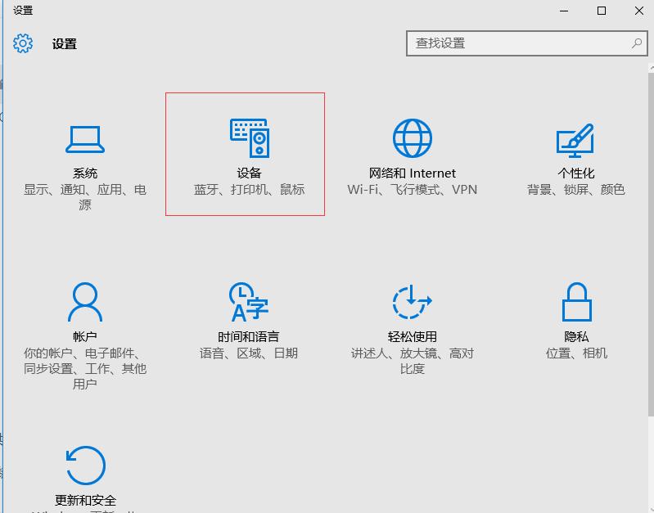Click the 轻松使用 title label

pyautogui.click(x=412, y=336)
